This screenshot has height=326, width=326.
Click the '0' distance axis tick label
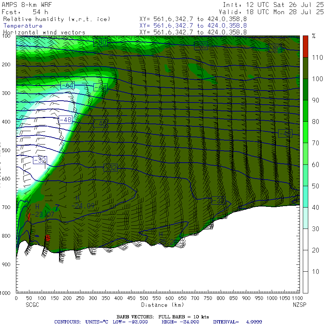(x=16, y=298)
